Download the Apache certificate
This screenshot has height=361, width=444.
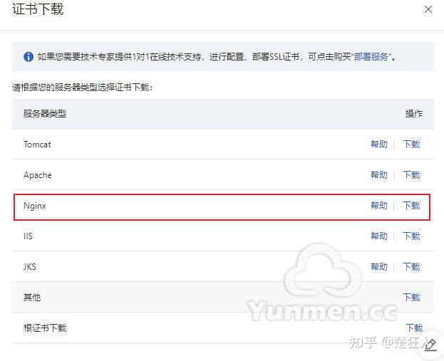click(411, 175)
